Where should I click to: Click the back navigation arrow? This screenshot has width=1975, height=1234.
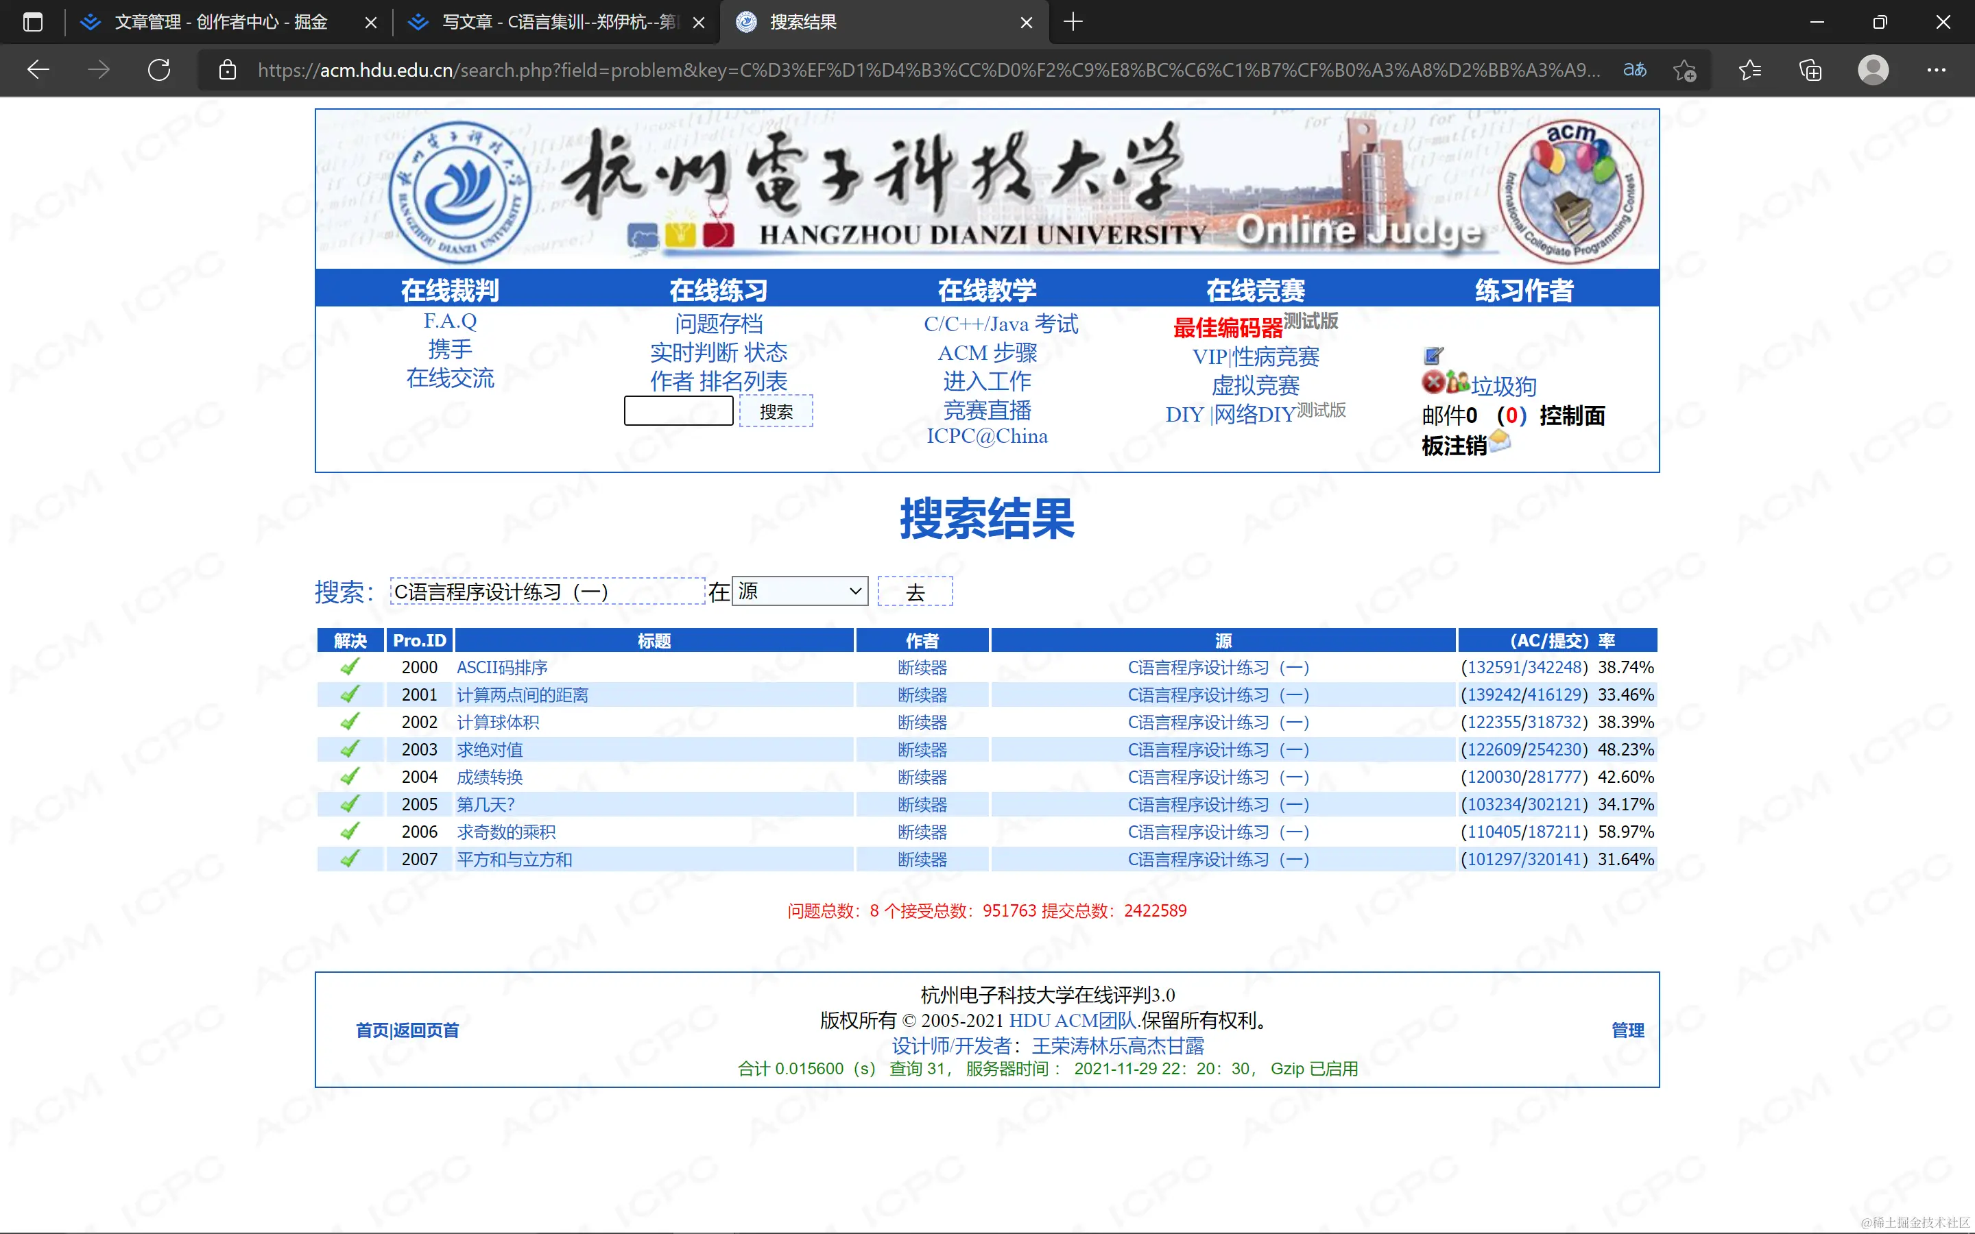tap(38, 70)
